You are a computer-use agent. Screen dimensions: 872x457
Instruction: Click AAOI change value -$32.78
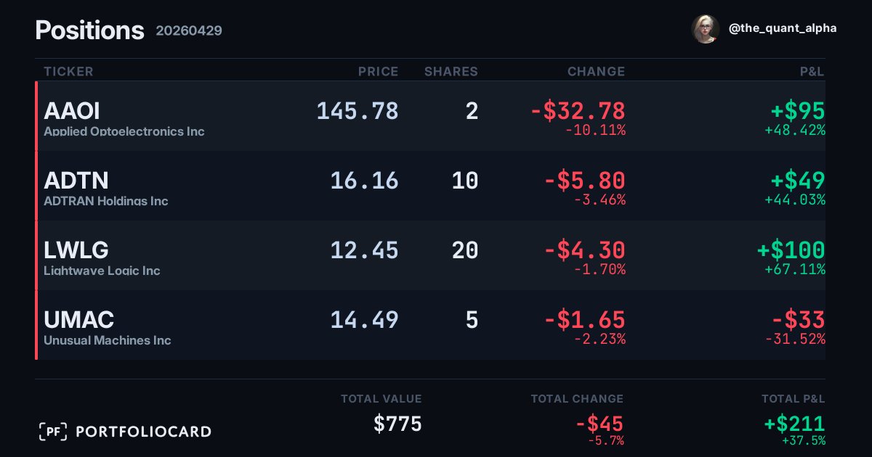point(578,111)
